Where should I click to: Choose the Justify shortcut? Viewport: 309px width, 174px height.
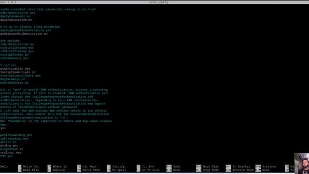click(x=116, y=166)
